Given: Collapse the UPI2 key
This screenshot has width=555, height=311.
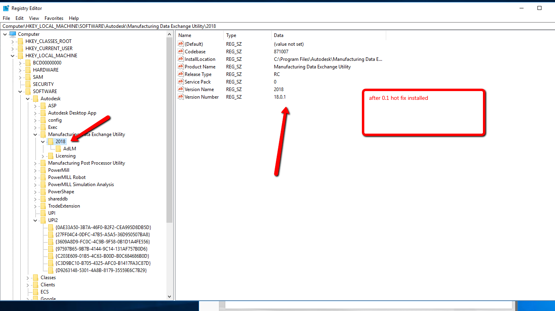Looking at the screenshot, I should (x=35, y=220).
